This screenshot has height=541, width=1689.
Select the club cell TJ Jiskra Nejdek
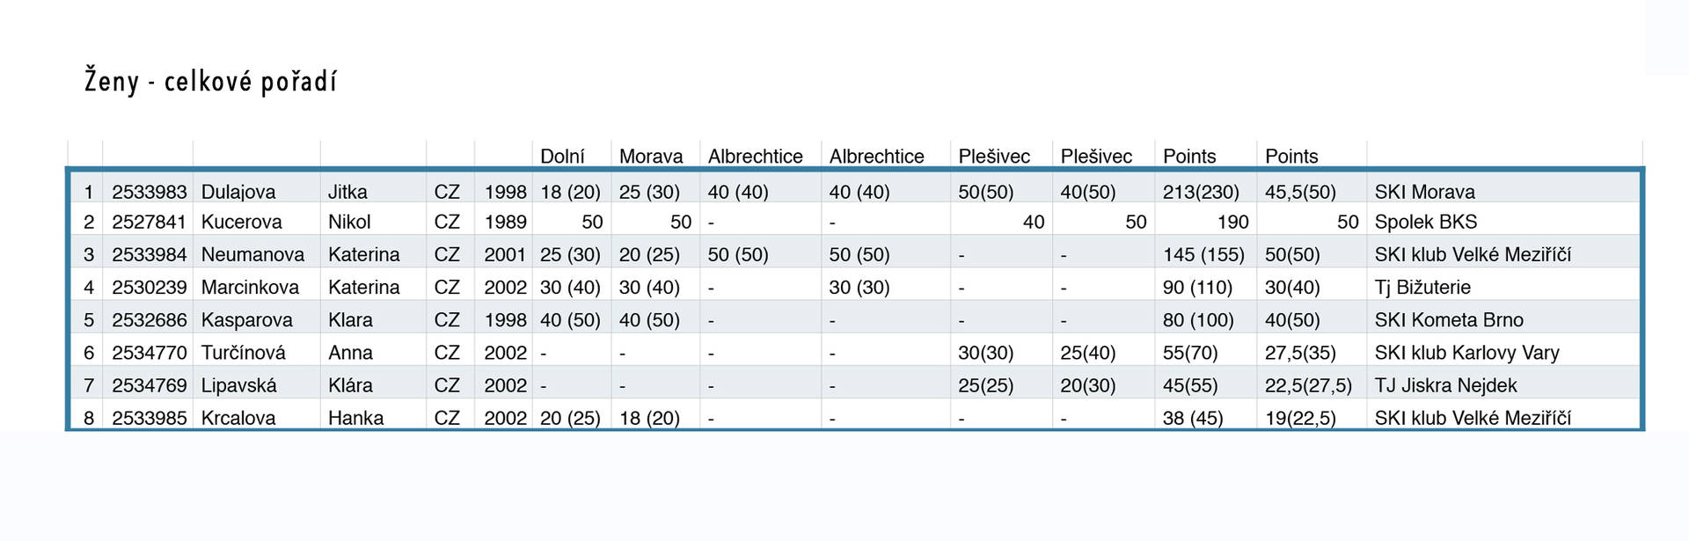pyautogui.click(x=1445, y=385)
